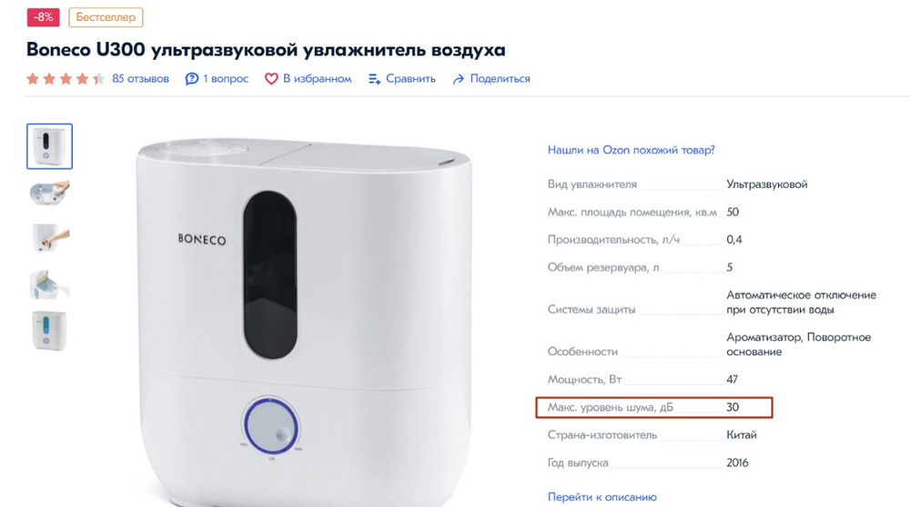Select the third thumbnail with hand

tap(49, 239)
